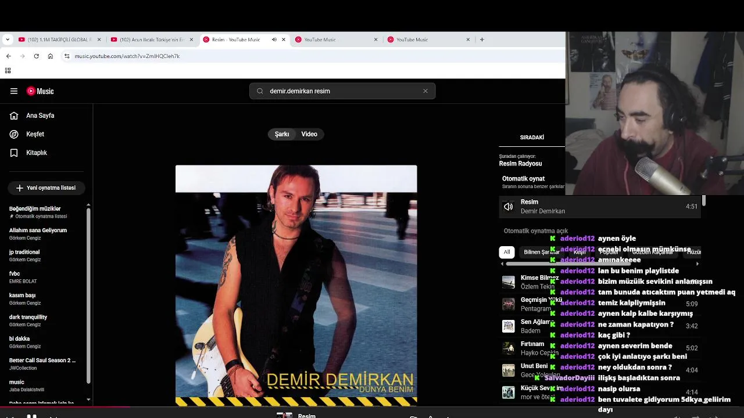Go back in browser
The height and width of the screenshot is (418, 744).
pos(8,56)
